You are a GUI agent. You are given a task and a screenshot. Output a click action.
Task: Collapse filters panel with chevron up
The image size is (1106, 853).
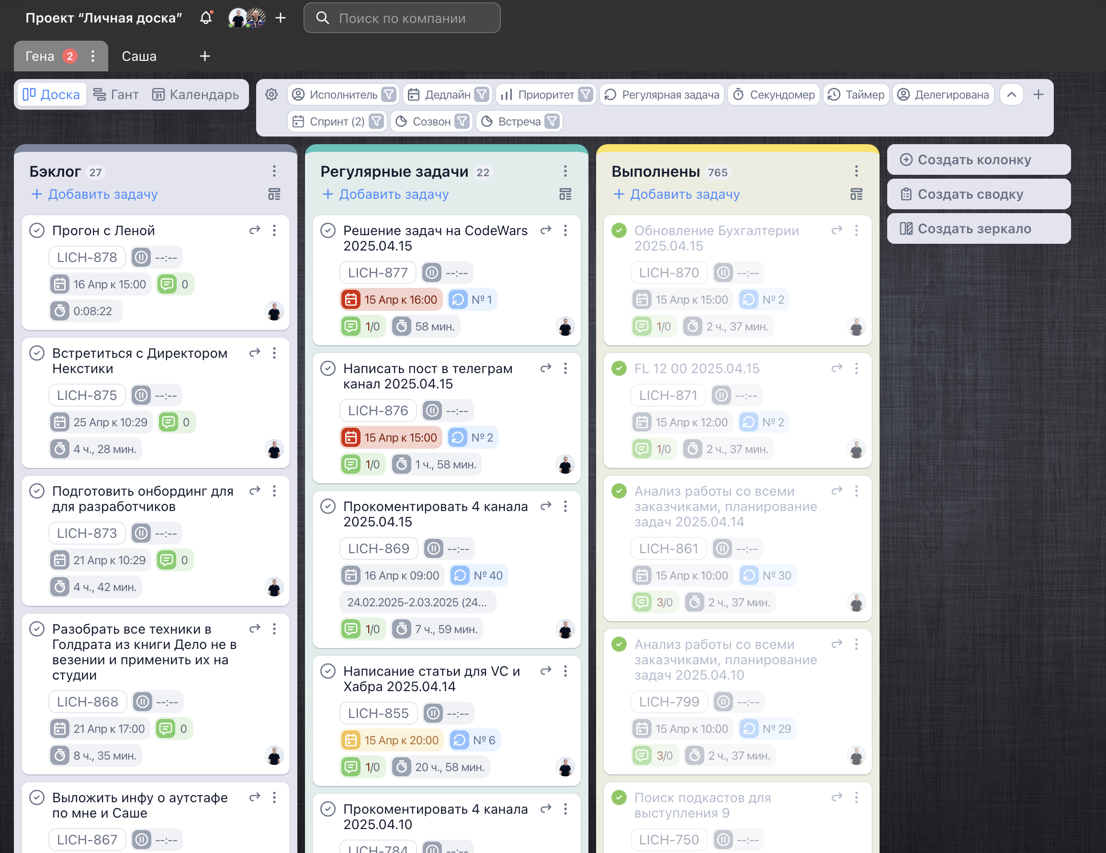tap(1011, 95)
